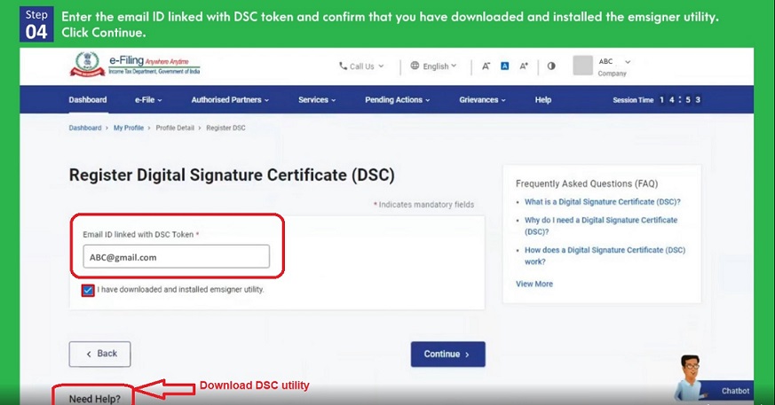Toggle the emsigner utility installed checkbox
Screen dimensions: 775x405
pos(88,290)
